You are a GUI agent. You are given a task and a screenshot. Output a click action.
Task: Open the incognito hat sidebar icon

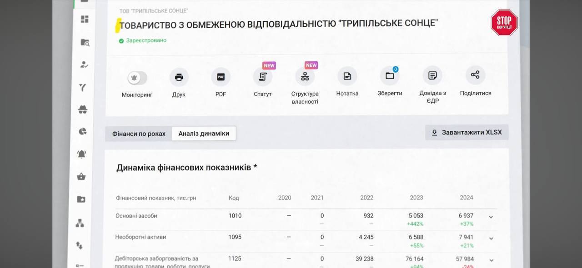click(x=83, y=109)
